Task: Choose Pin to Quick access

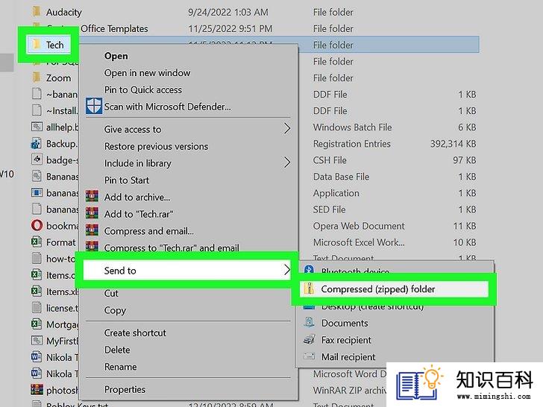Action: pos(142,89)
